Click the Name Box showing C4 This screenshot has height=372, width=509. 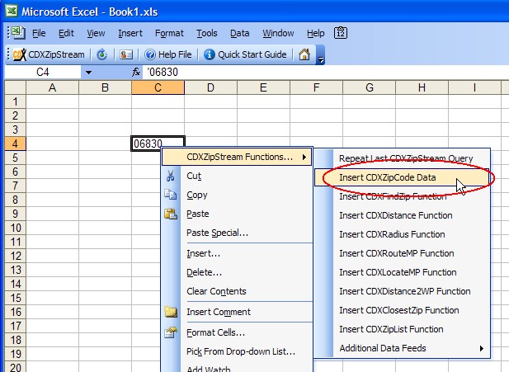(x=43, y=72)
